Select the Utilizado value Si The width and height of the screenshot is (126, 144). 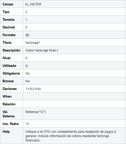click(x=27, y=66)
